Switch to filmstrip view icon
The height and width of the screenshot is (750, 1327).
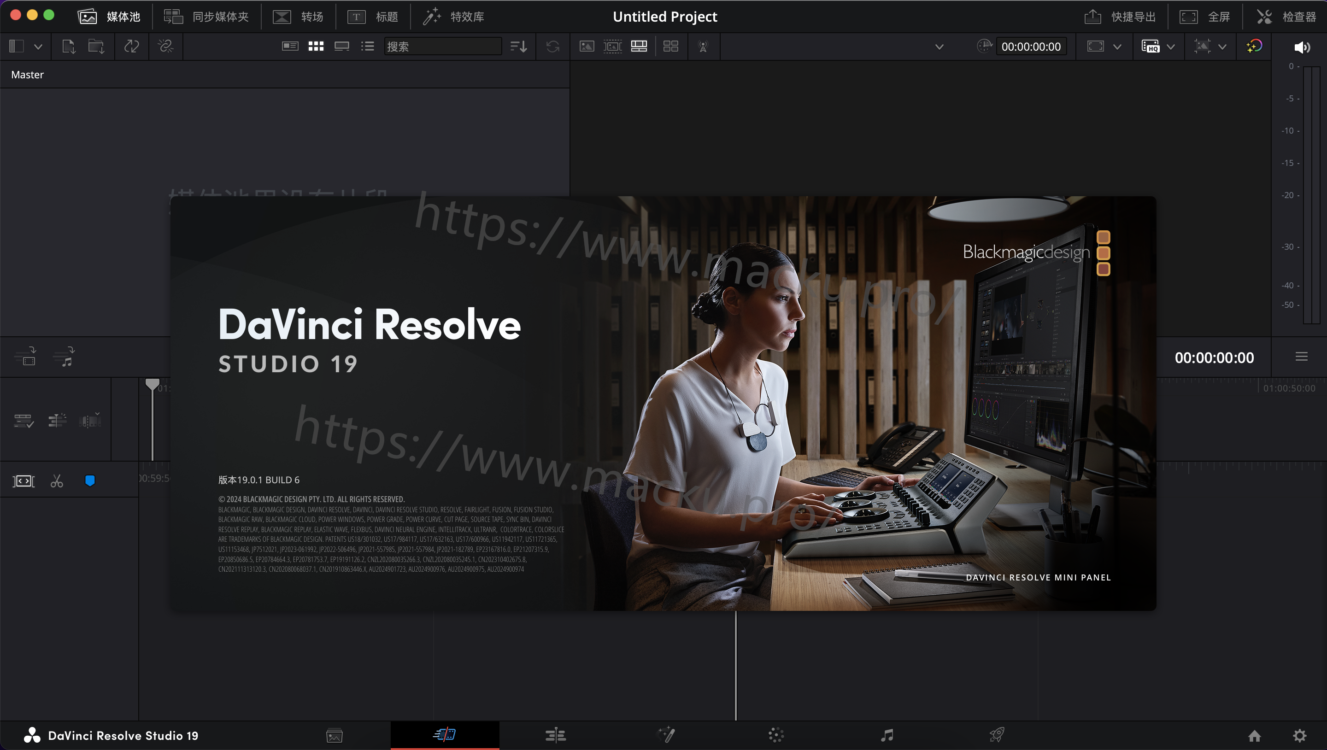coord(341,47)
